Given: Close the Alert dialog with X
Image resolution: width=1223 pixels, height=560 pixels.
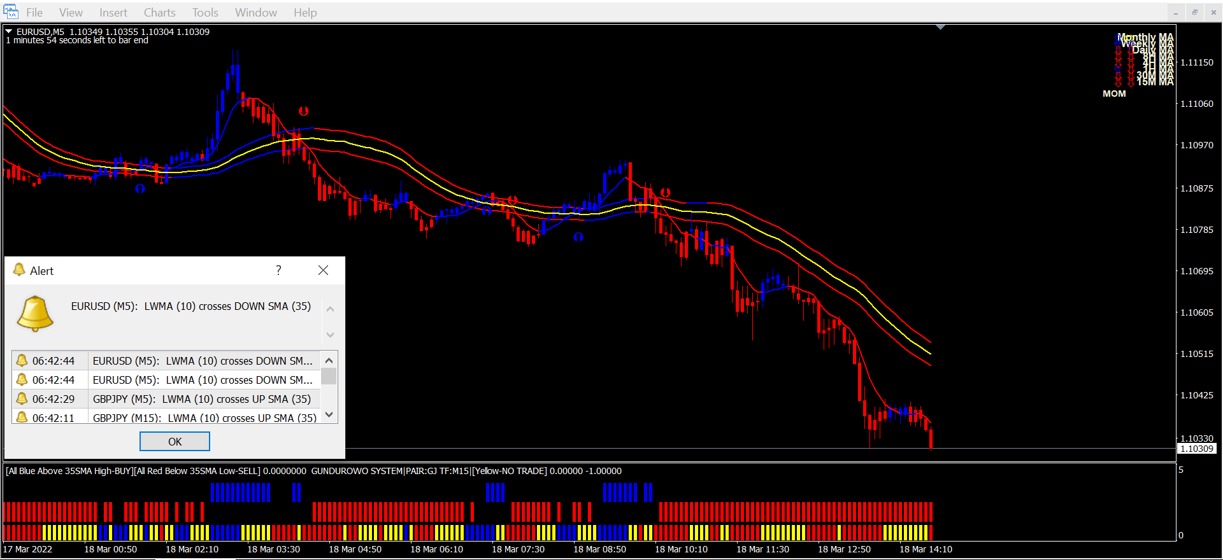Looking at the screenshot, I should [323, 270].
